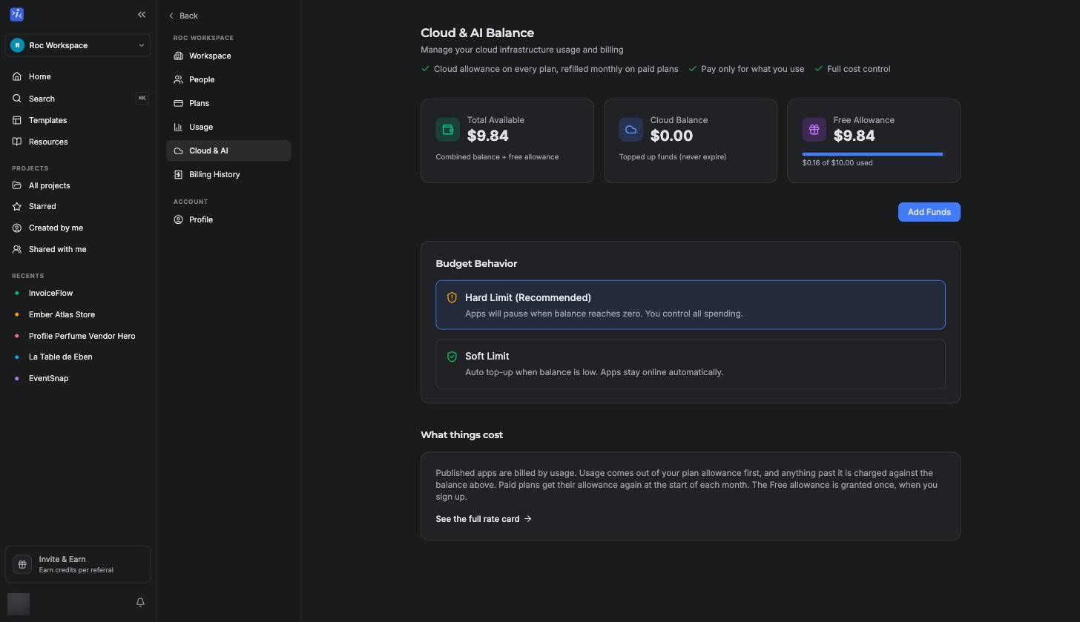1080x622 pixels.
Task: Click the Free Allowance usage progress bar
Action: pyautogui.click(x=873, y=154)
